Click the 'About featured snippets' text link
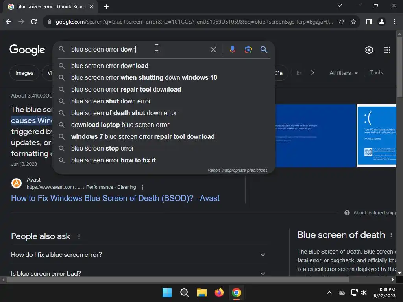 coord(375,213)
